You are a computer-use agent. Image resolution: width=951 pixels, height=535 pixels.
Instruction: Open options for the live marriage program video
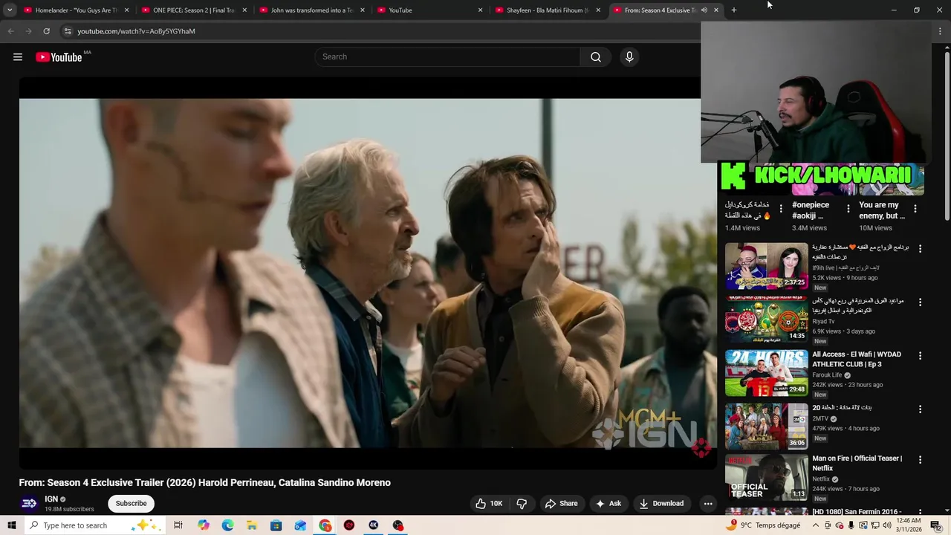point(920,249)
